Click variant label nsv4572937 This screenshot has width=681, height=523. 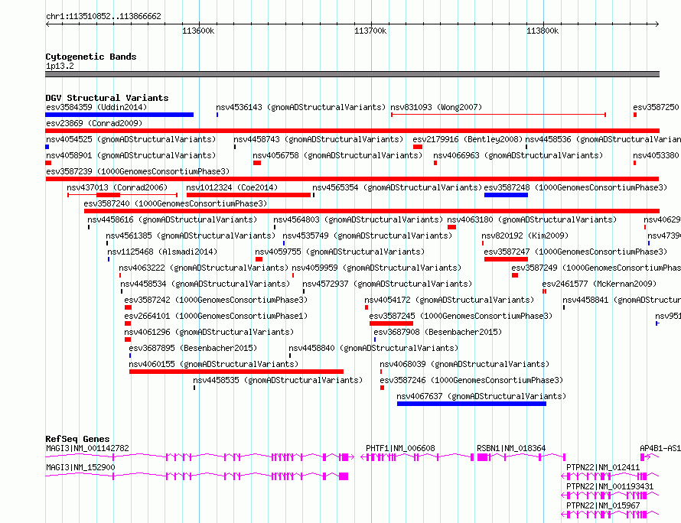pyautogui.click(x=387, y=284)
